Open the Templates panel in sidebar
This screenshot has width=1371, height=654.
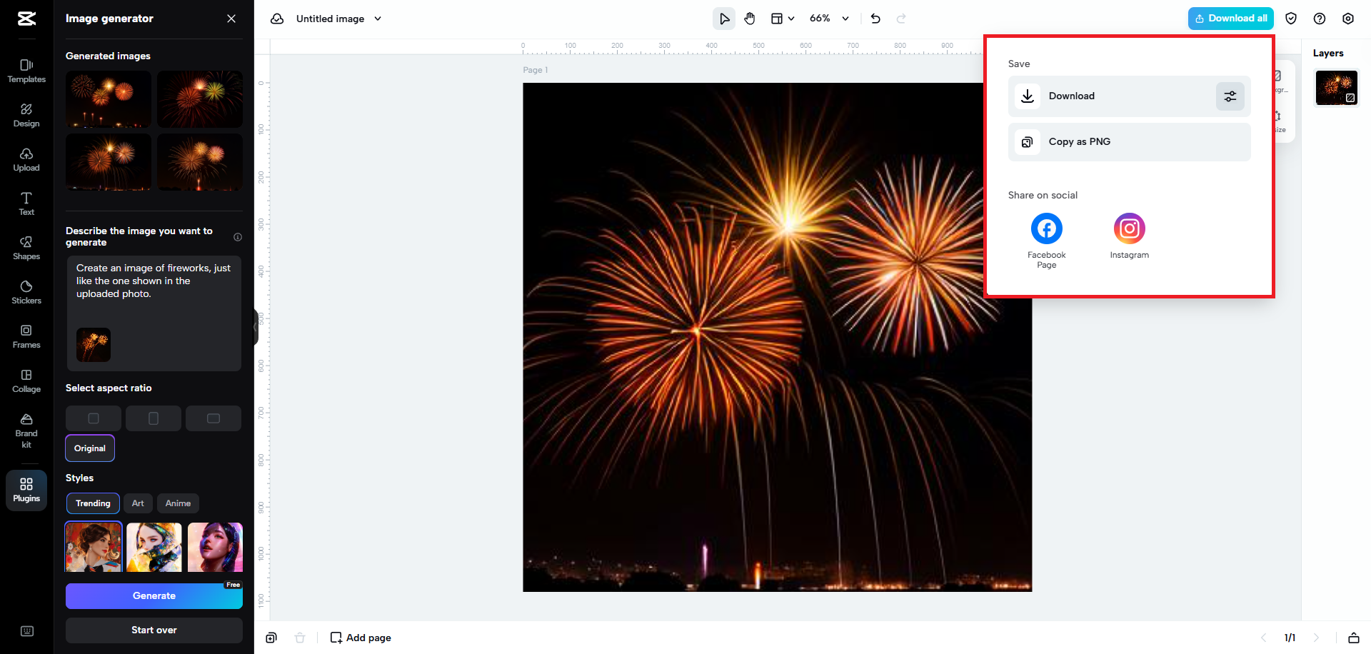pos(26,71)
